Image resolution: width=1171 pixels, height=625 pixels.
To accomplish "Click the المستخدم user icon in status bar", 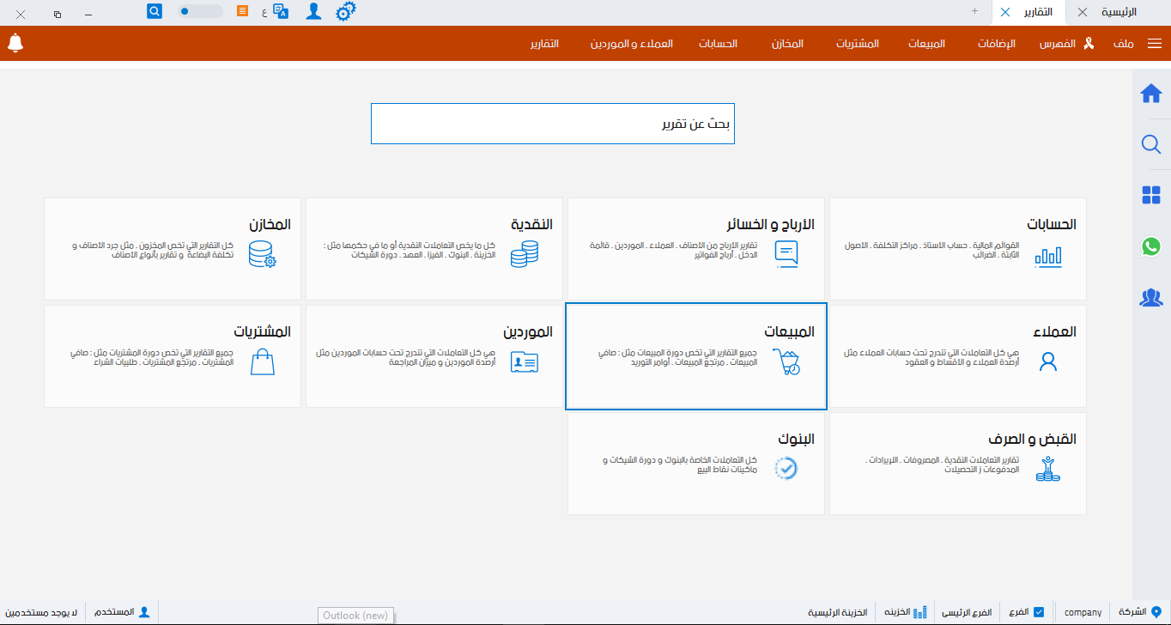I will (144, 612).
